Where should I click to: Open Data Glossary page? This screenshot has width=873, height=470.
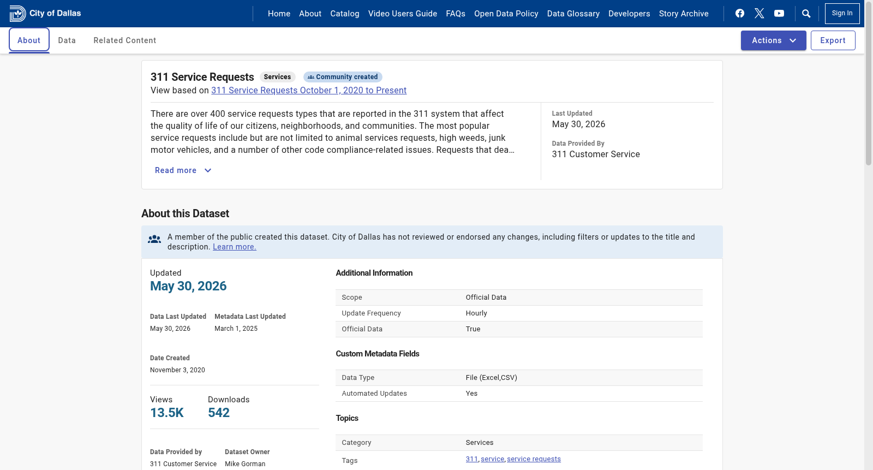[573, 14]
